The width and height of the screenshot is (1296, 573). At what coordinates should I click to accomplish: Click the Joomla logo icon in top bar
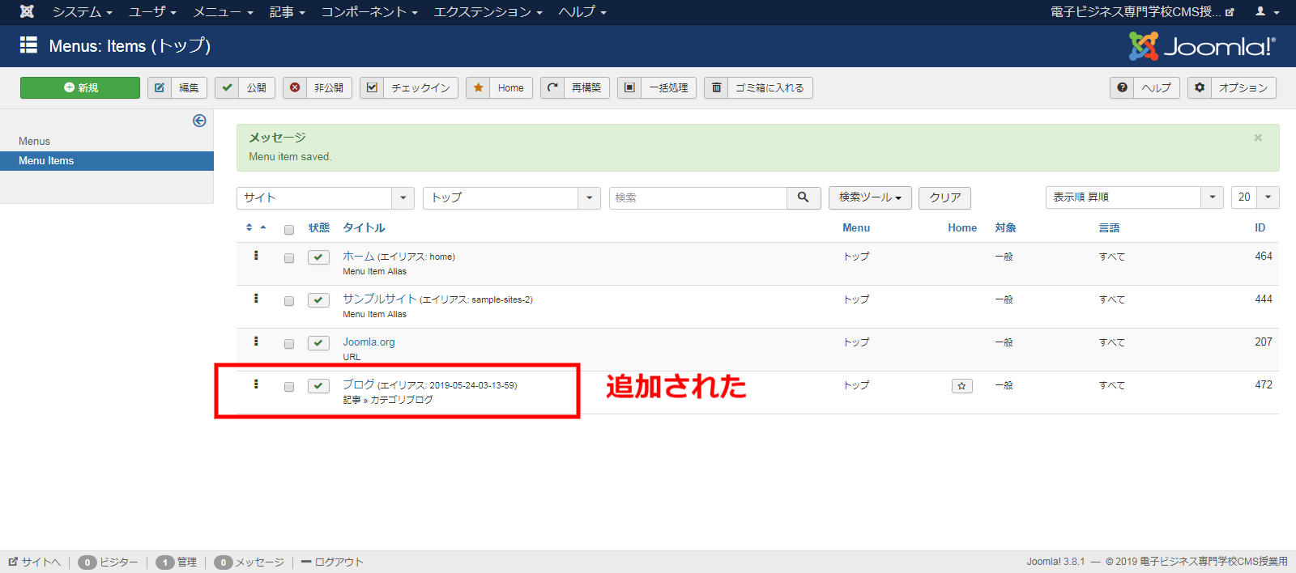click(27, 11)
